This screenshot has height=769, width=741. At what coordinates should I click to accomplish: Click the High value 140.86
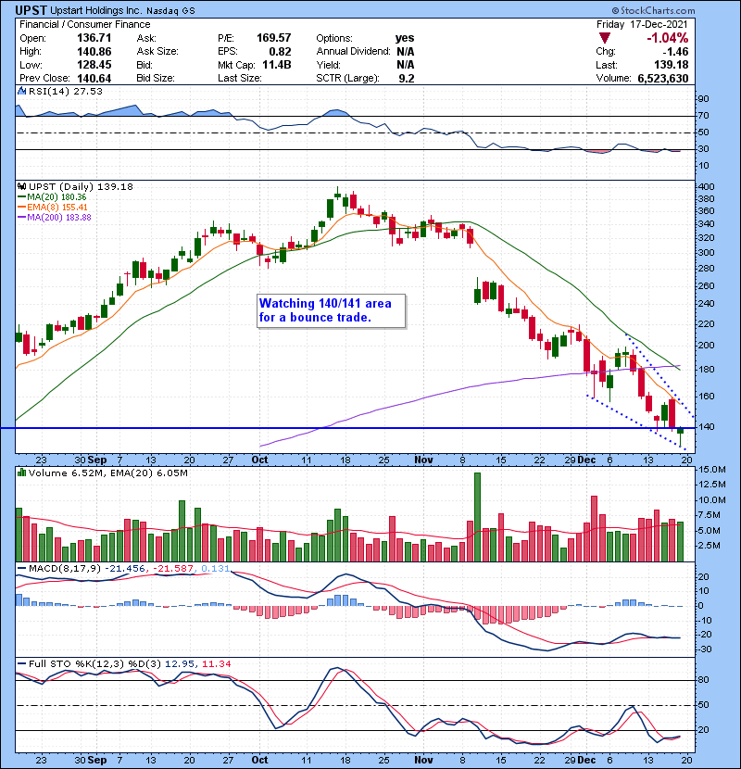point(94,52)
